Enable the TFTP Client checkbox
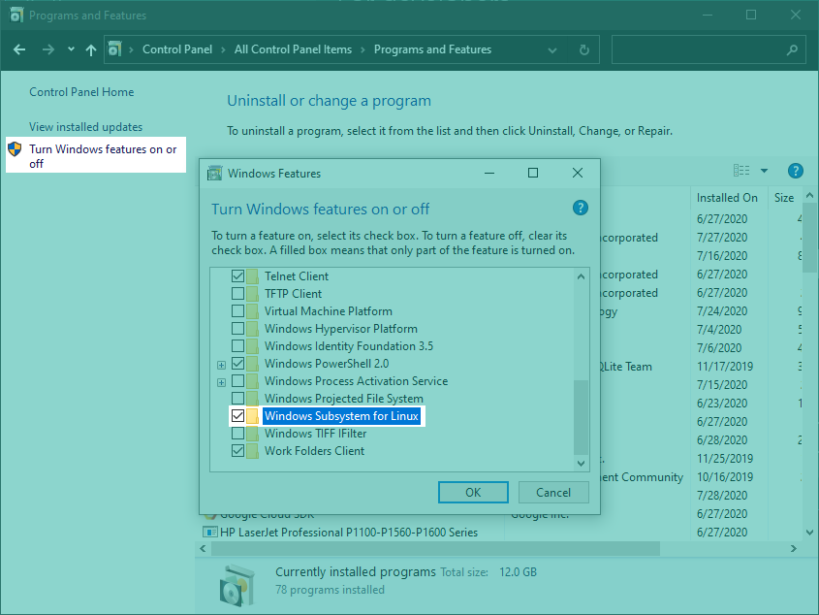Screen dimensions: 819x615 (237, 293)
